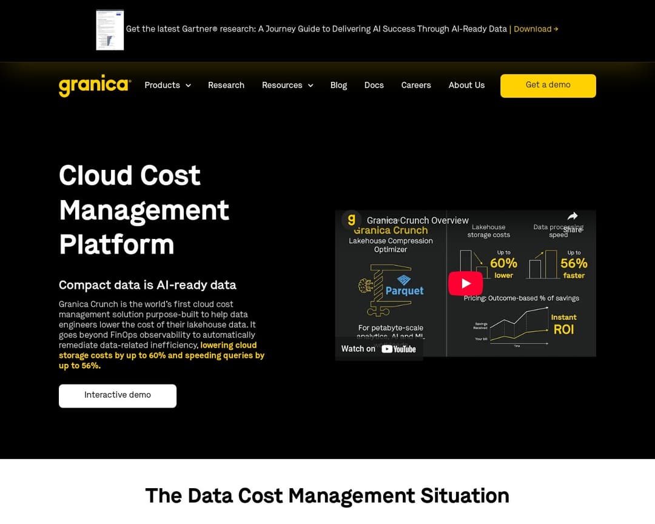
Task: Open the About Us page
Action: [x=466, y=86]
